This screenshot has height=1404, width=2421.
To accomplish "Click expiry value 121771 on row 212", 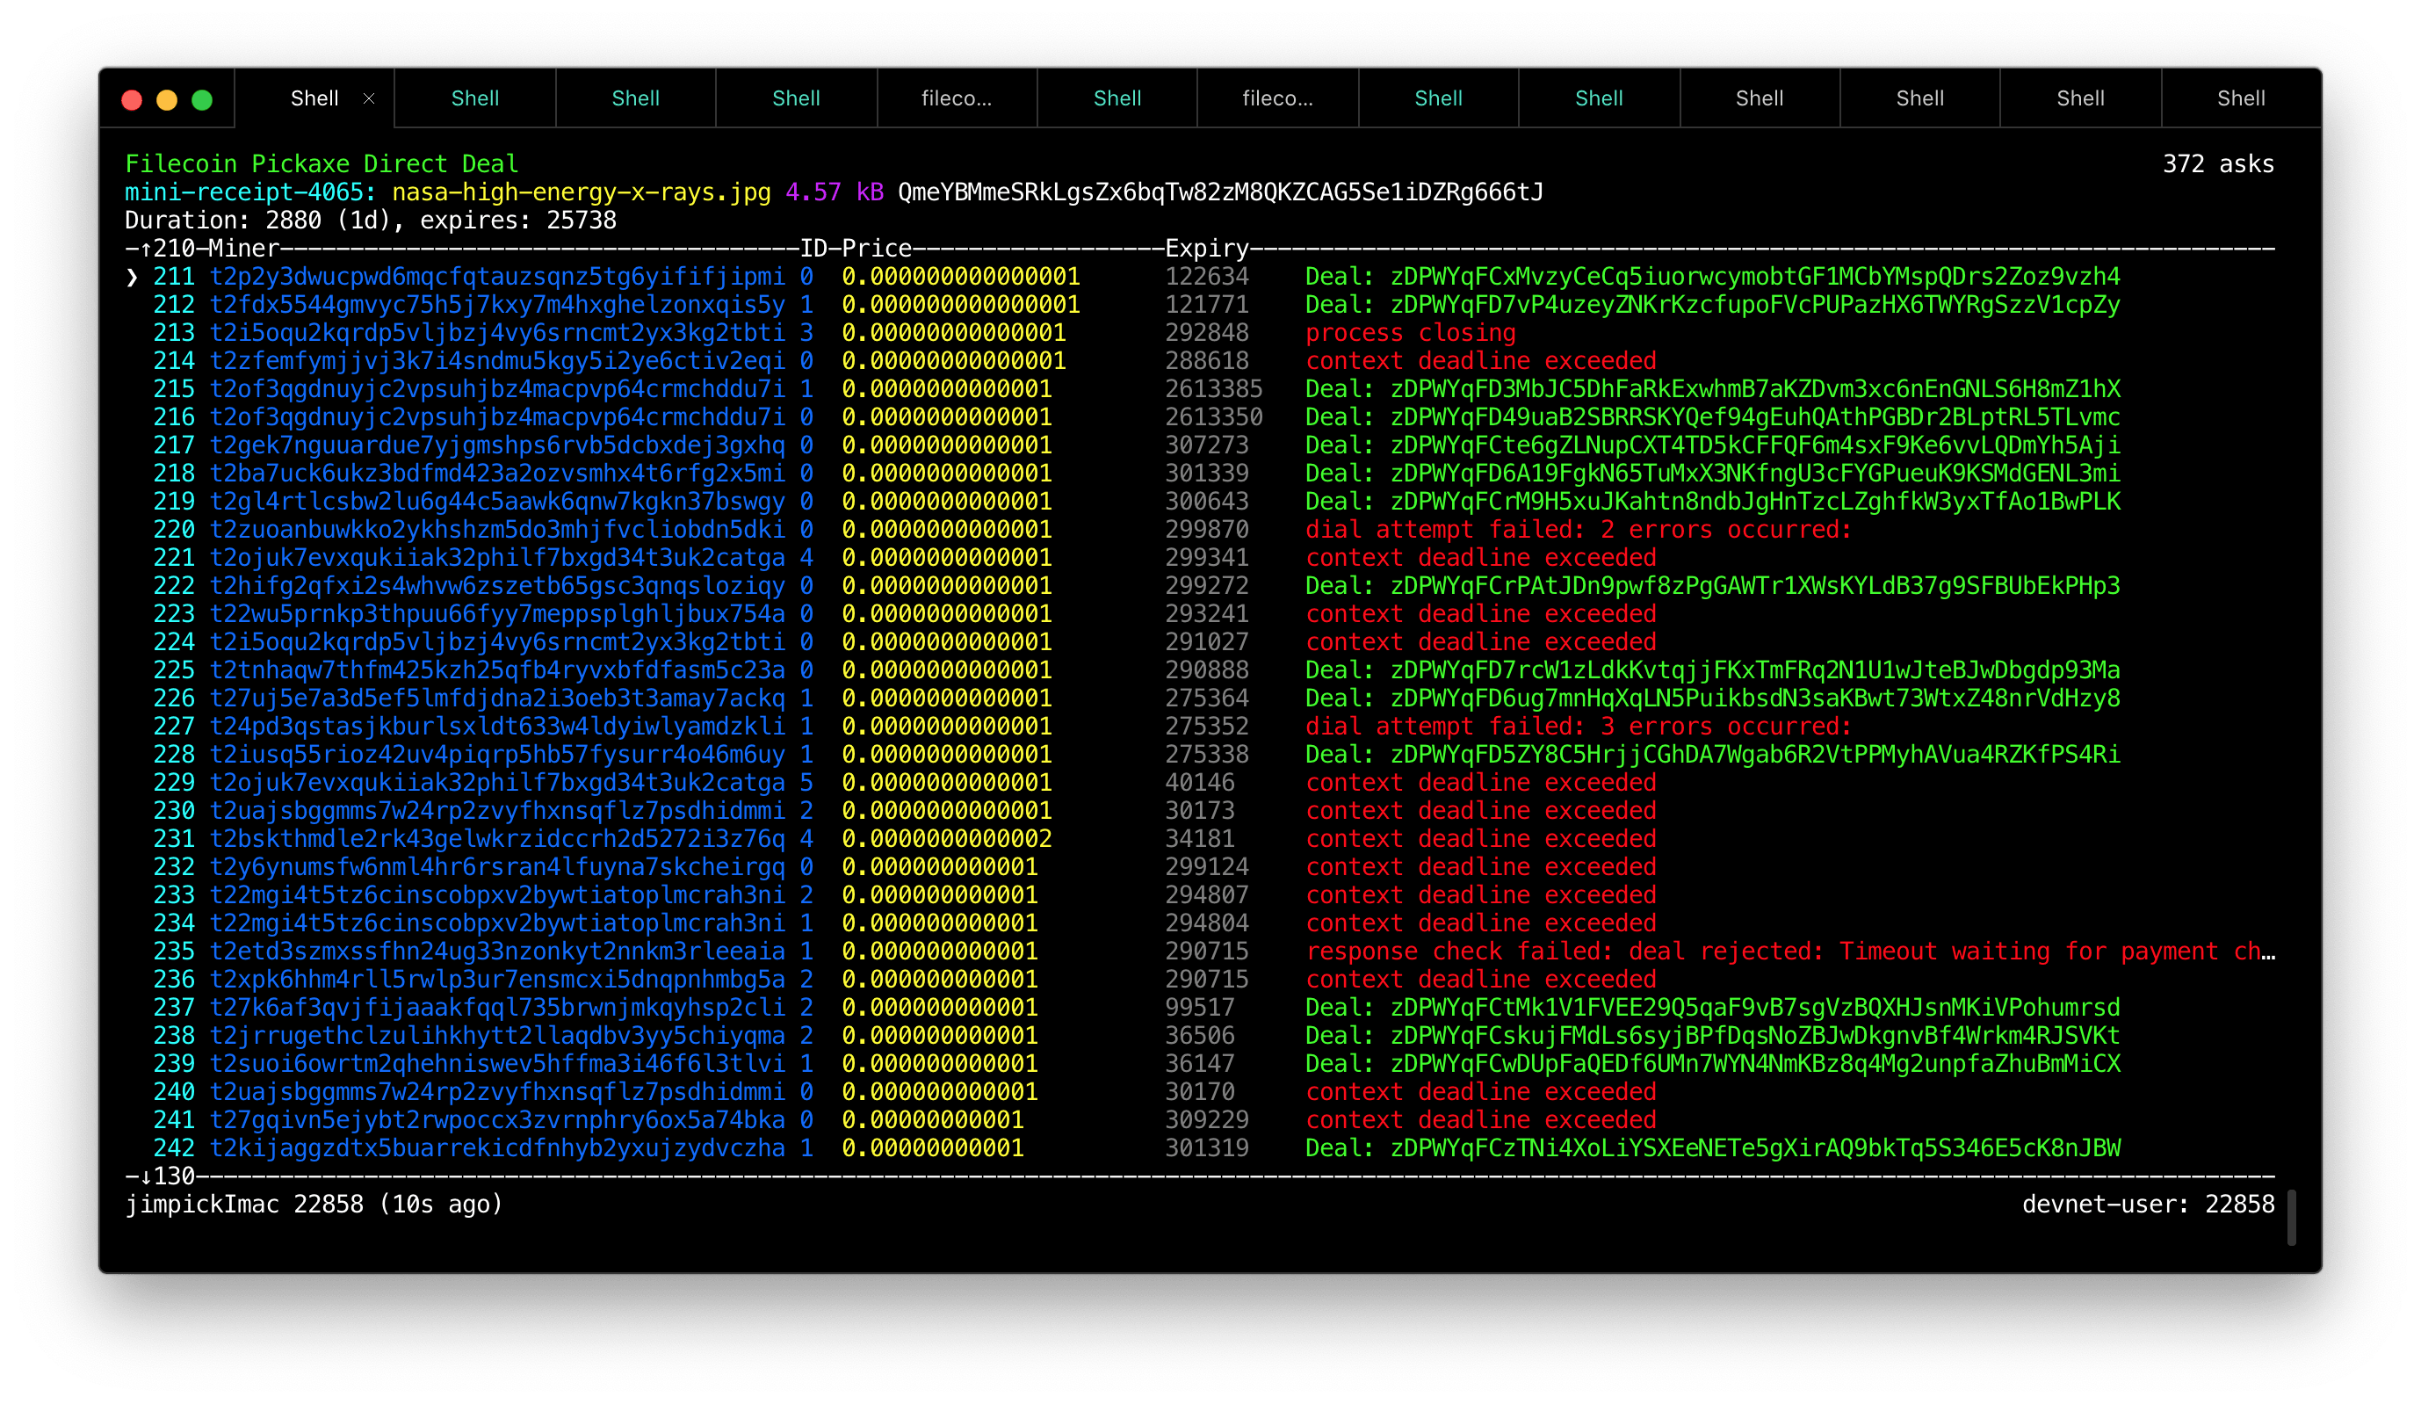I will [1207, 305].
